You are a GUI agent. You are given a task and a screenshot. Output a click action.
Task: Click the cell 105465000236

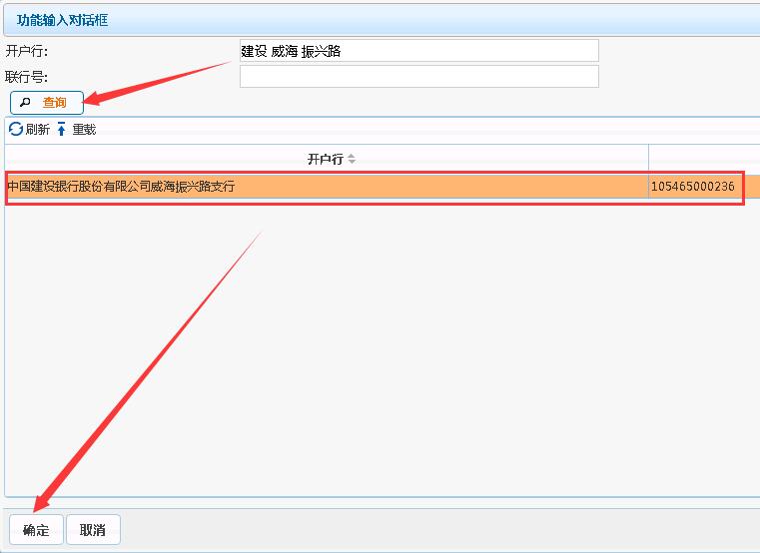point(693,187)
